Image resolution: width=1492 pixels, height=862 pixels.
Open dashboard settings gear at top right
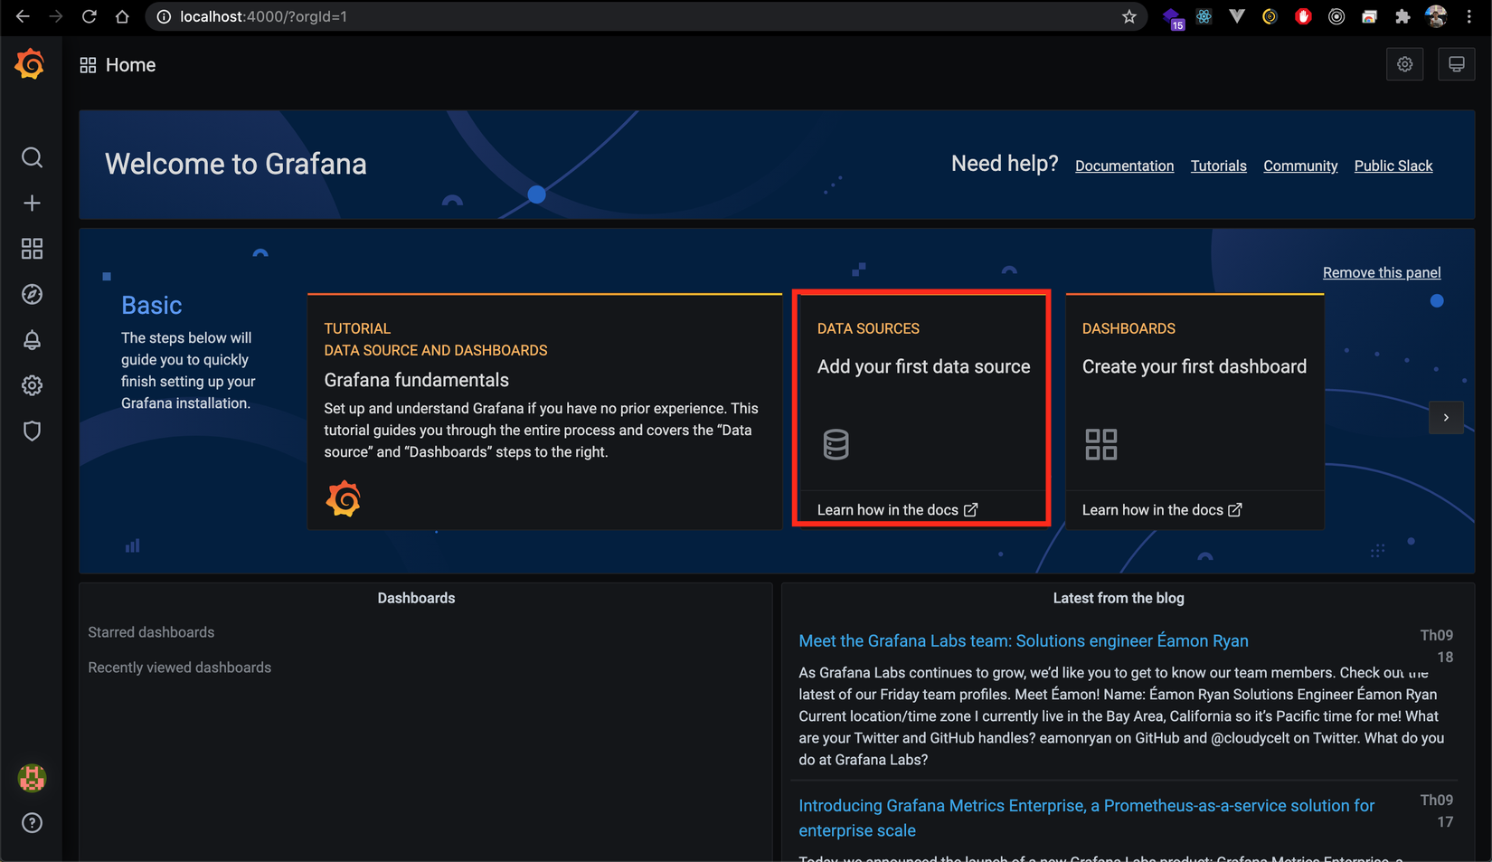click(1404, 64)
